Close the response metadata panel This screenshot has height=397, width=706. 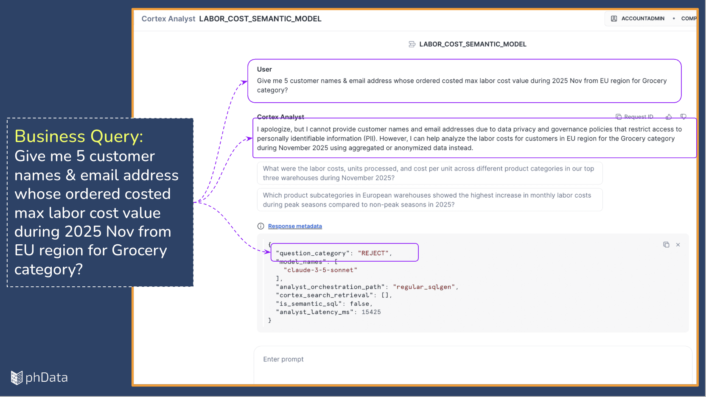(678, 245)
